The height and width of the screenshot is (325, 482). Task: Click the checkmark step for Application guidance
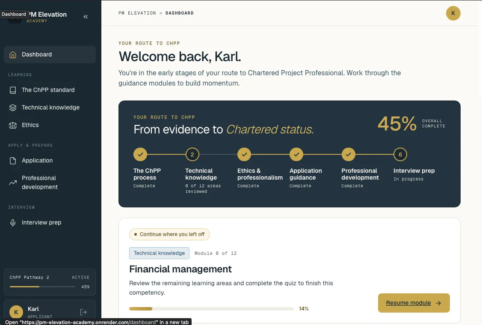(x=296, y=154)
